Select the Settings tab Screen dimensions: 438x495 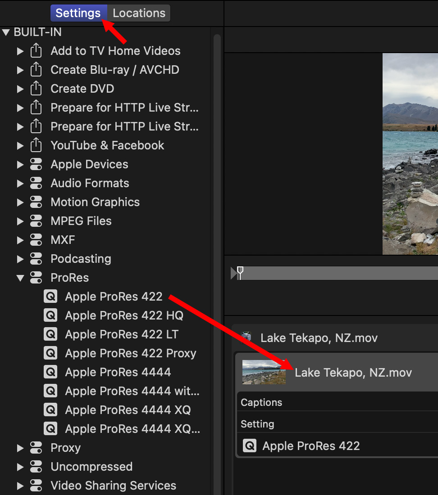[x=78, y=13]
